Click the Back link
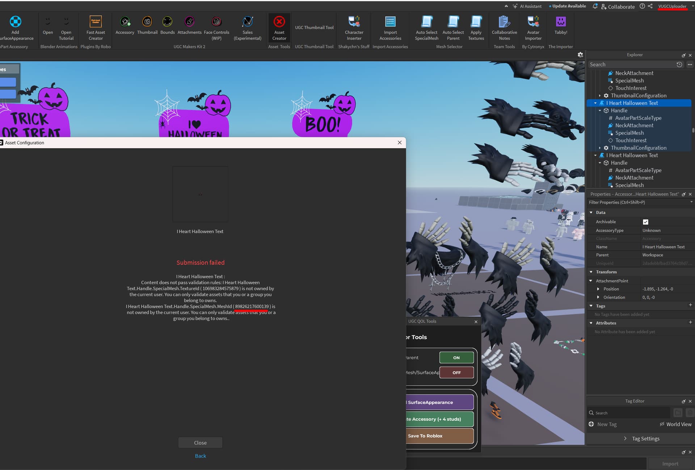Viewport: 695px width, 470px height. point(200,456)
